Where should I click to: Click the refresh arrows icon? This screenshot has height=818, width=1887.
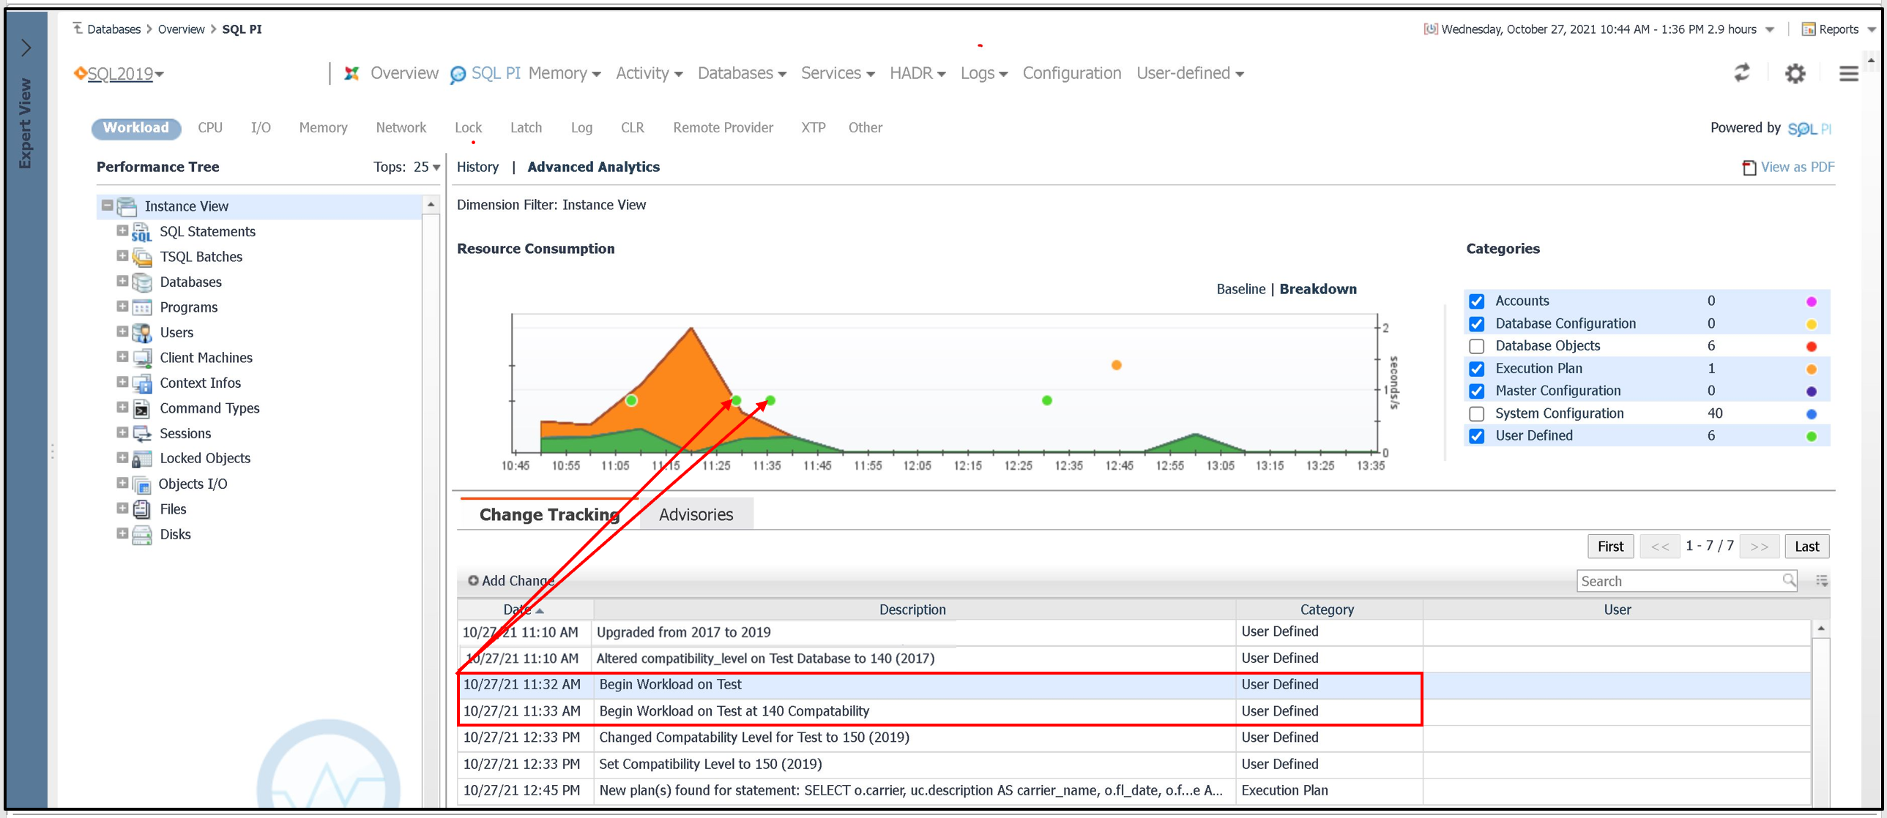(1742, 72)
